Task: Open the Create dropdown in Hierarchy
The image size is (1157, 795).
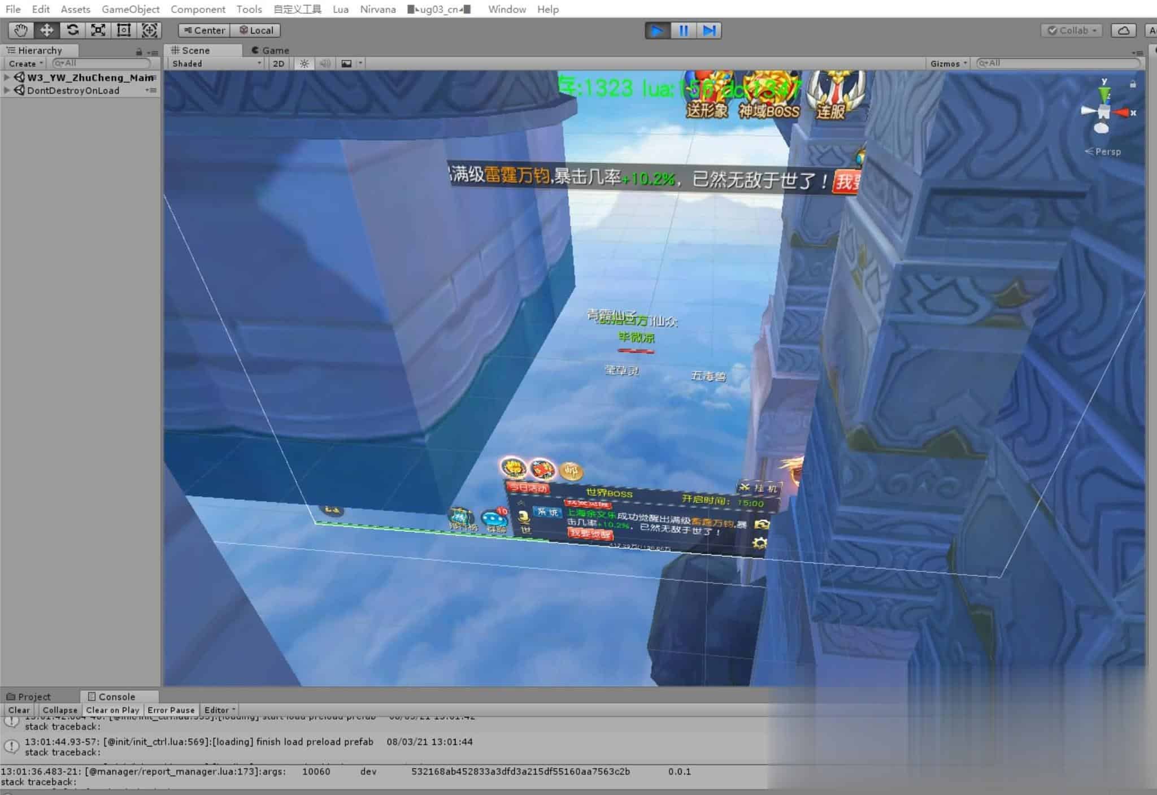Action: (26, 63)
